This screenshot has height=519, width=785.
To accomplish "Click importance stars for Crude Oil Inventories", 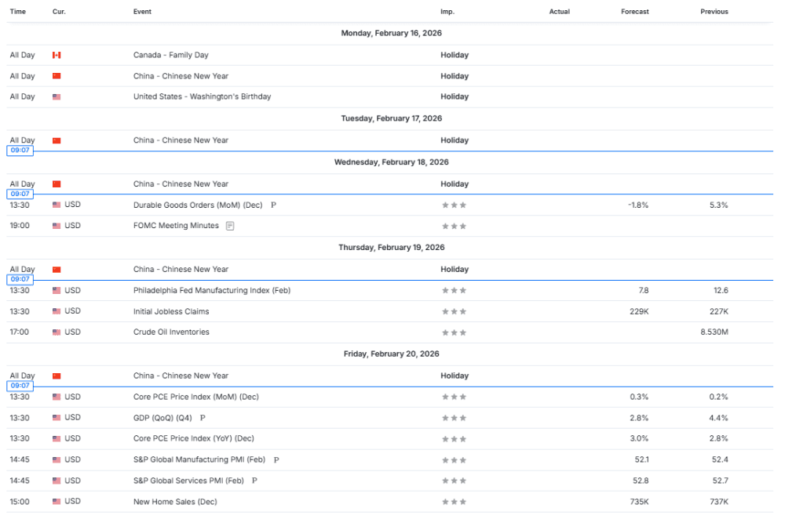I will coord(454,332).
